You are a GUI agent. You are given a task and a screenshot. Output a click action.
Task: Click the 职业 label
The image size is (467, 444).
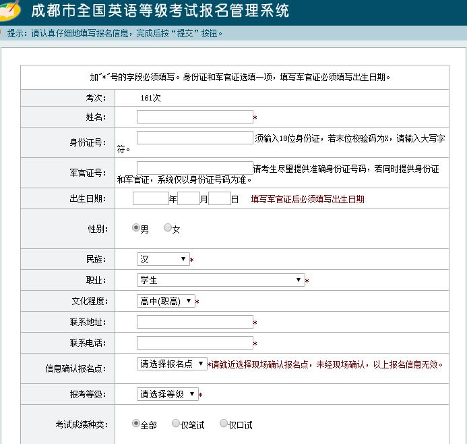[96, 280]
